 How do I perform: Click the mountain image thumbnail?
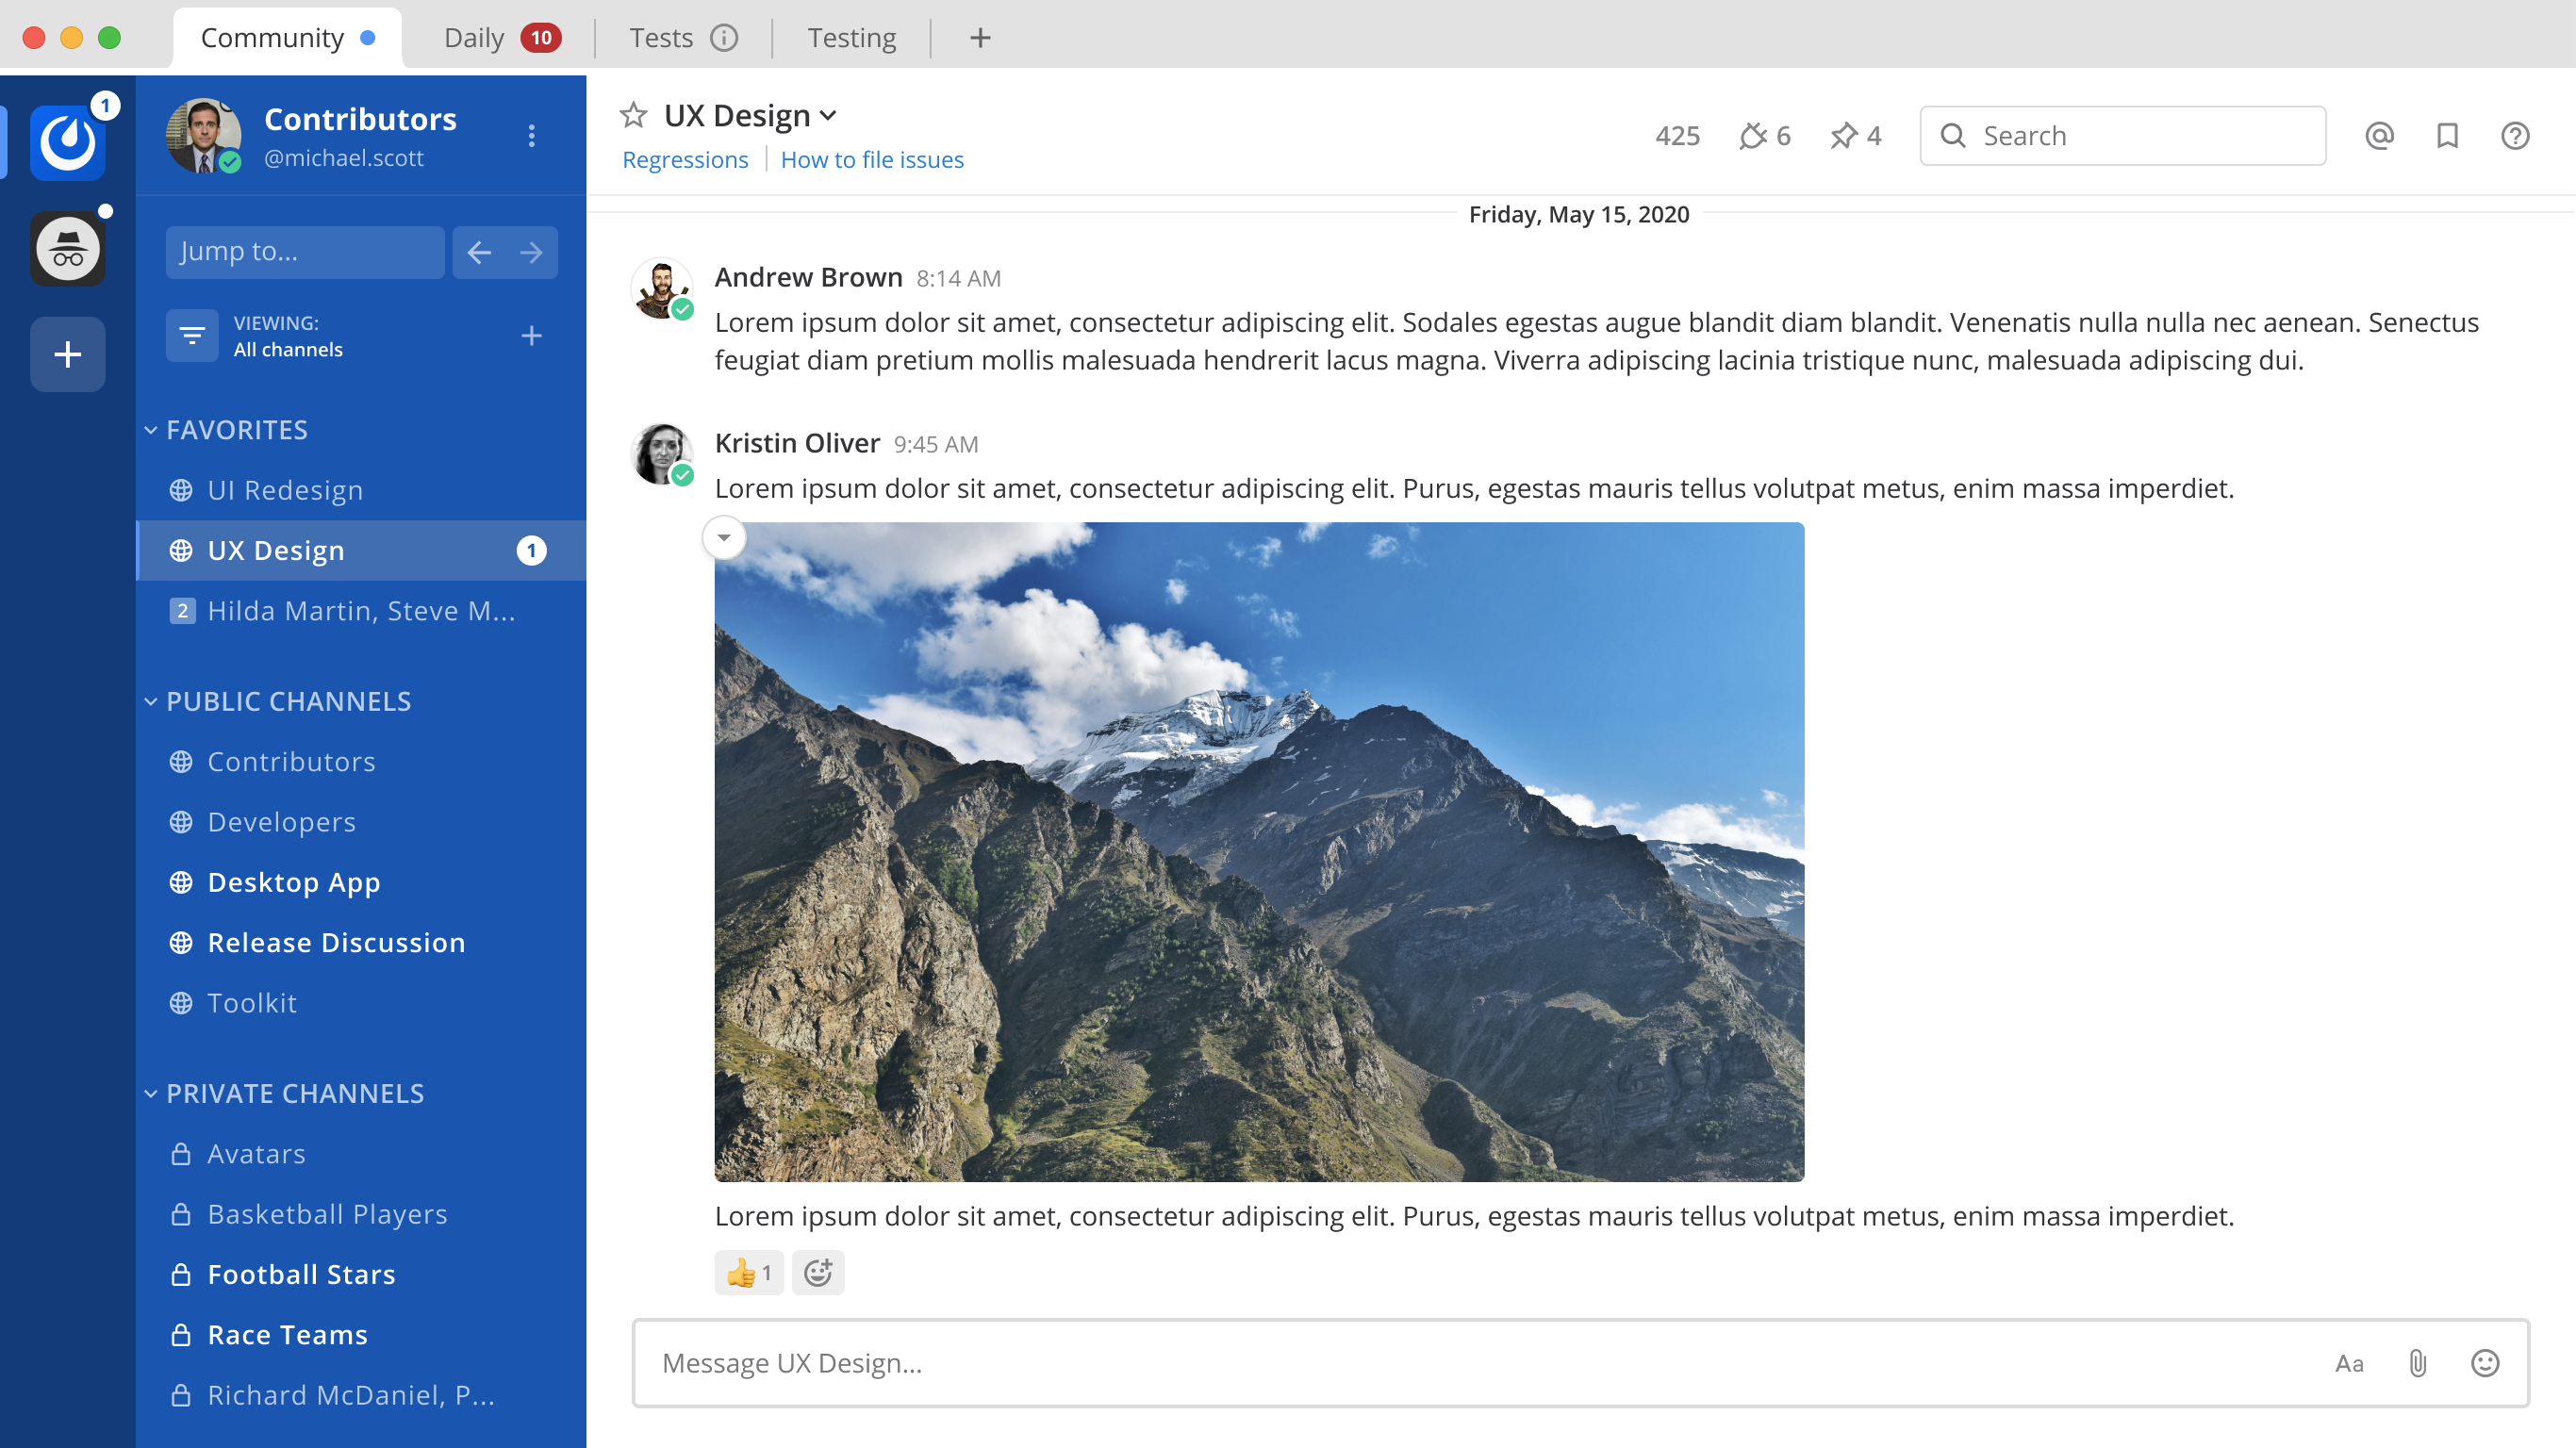coord(1259,851)
